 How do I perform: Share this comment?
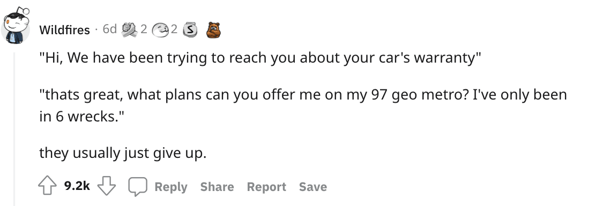(x=217, y=187)
